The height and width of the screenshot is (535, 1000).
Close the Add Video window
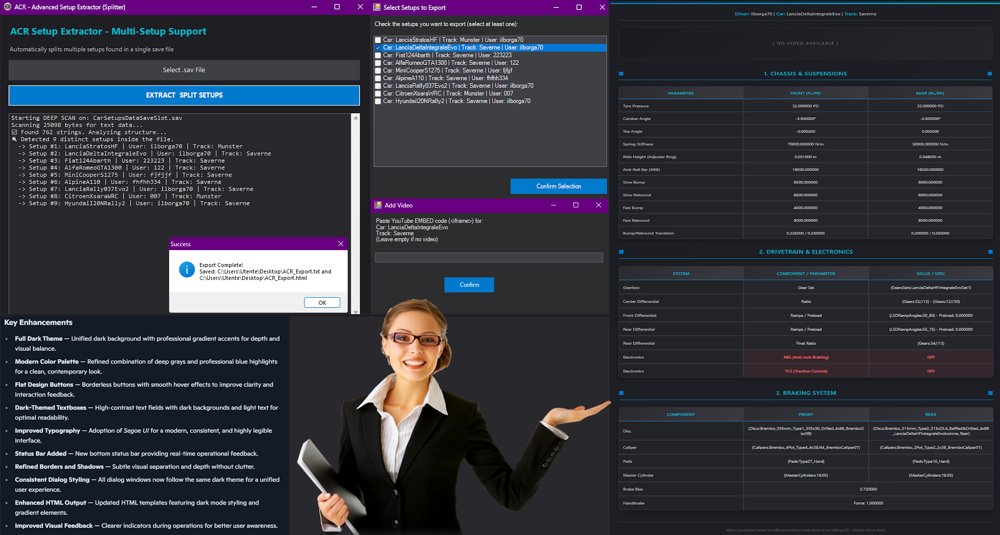pyautogui.click(x=599, y=205)
